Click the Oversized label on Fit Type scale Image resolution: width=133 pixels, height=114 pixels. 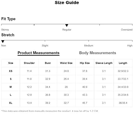[x=127, y=30]
